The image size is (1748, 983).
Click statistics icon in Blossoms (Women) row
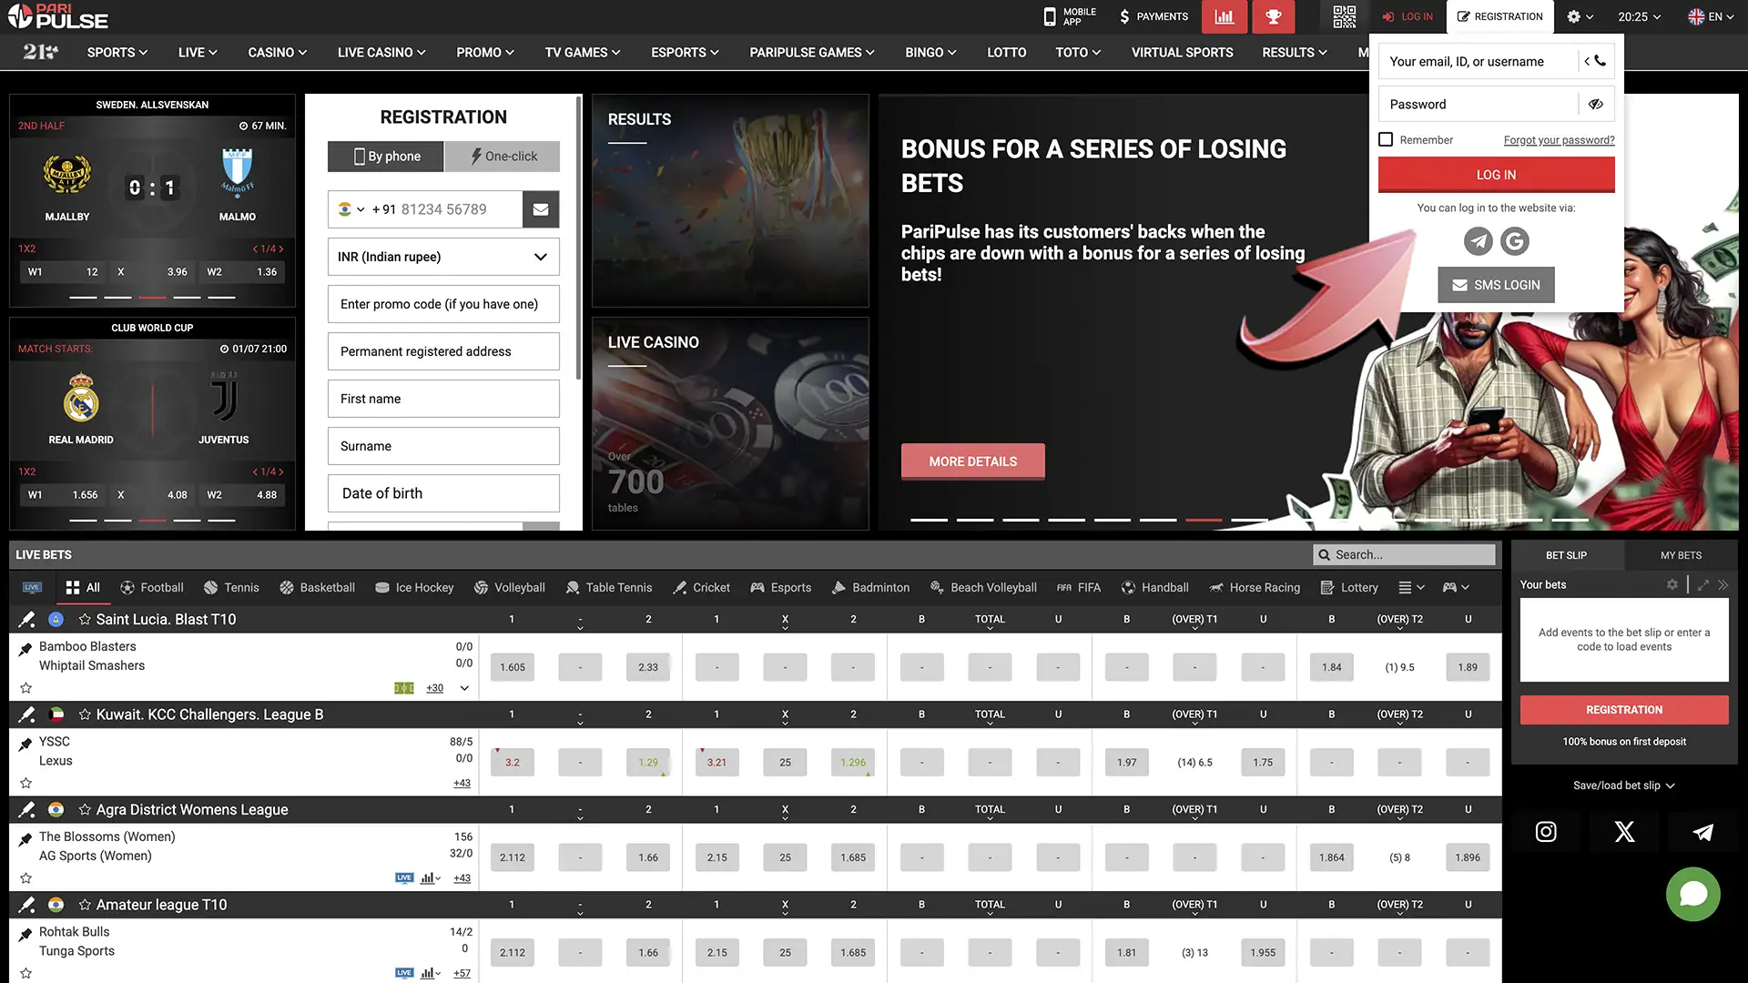point(431,878)
